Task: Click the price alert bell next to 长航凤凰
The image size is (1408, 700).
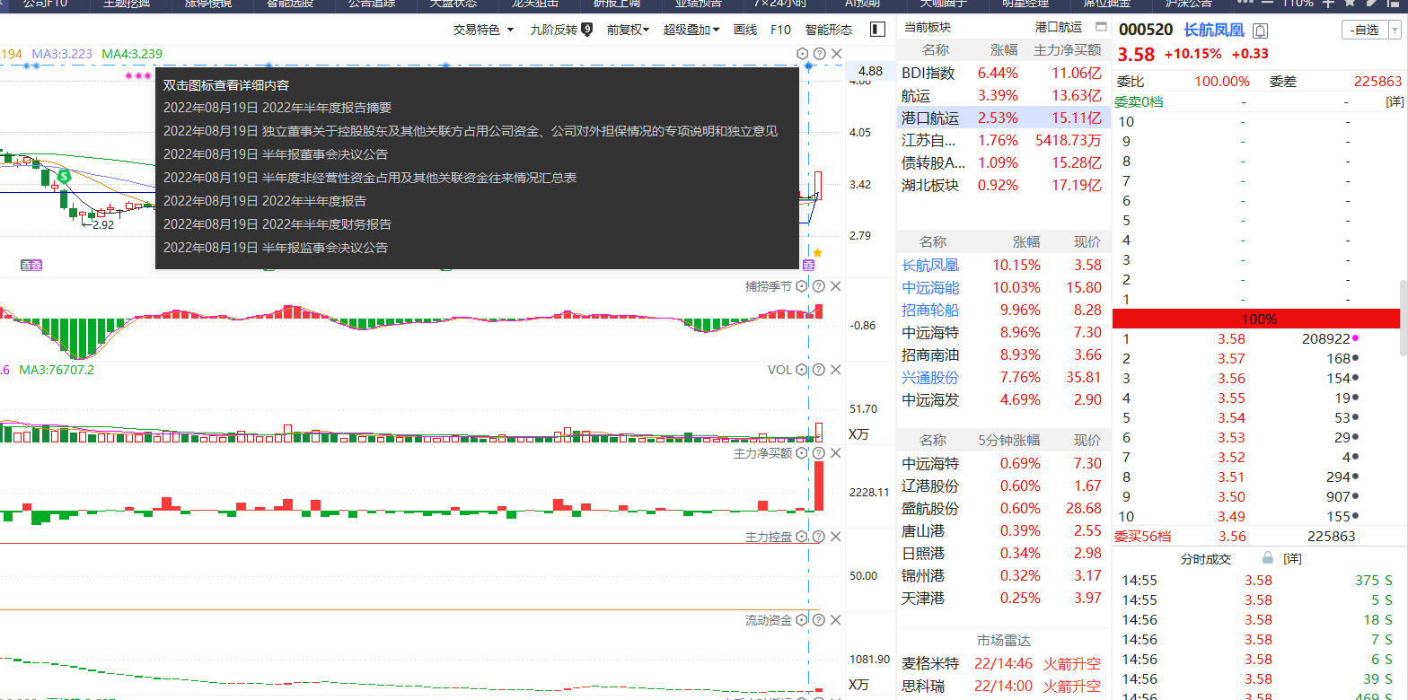Action: (x=1260, y=31)
